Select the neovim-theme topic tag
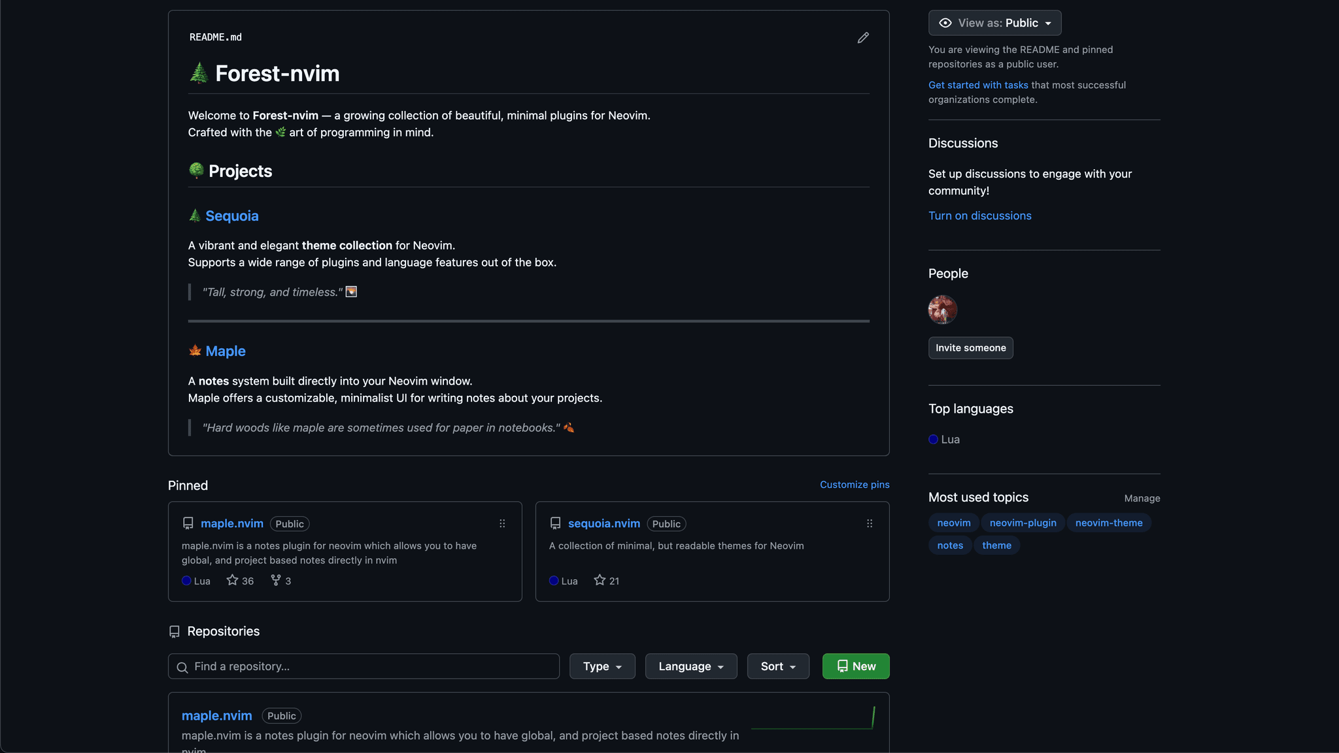Image resolution: width=1339 pixels, height=753 pixels. click(x=1109, y=523)
